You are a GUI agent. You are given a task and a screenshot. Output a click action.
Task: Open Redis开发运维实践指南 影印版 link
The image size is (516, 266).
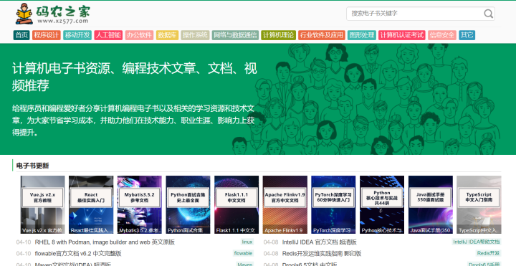tap(322, 254)
